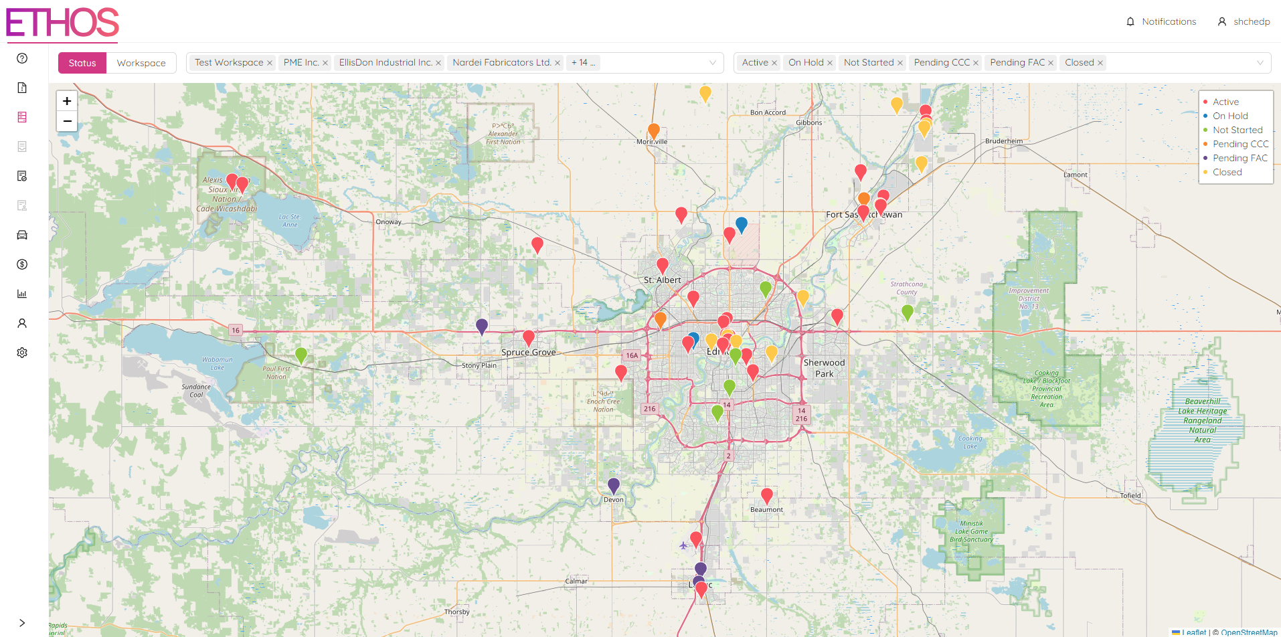Open the projects icon highlighted in pink
This screenshot has width=1281, height=637.
click(x=21, y=117)
